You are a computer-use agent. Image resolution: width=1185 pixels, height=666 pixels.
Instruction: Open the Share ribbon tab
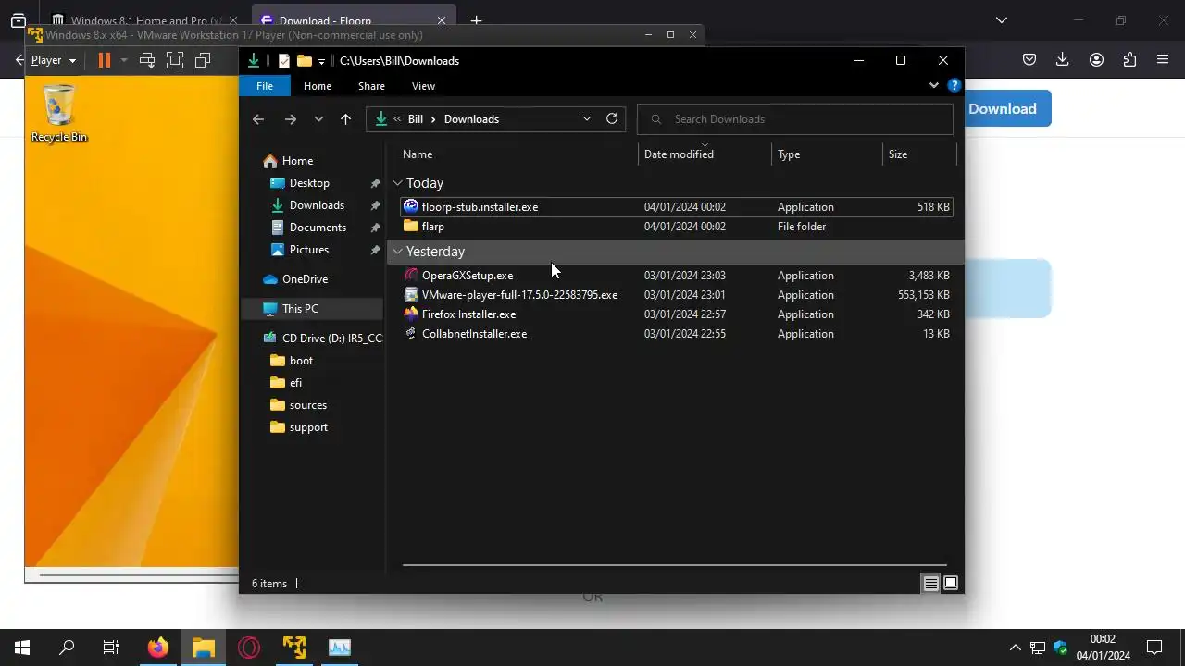[x=371, y=85]
